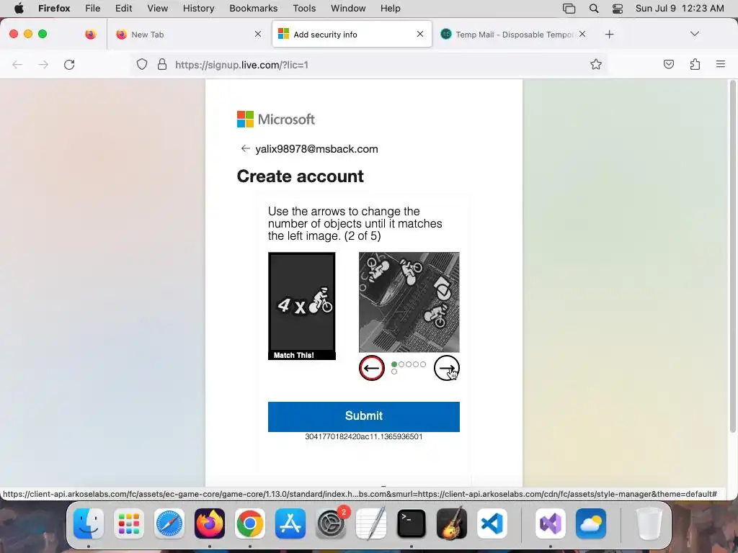
Task: Click the captcha session ID text
Action: (364, 436)
